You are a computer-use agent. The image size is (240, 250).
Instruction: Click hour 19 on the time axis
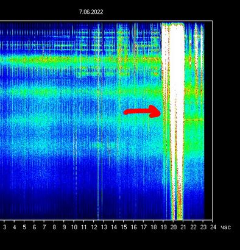163,227
